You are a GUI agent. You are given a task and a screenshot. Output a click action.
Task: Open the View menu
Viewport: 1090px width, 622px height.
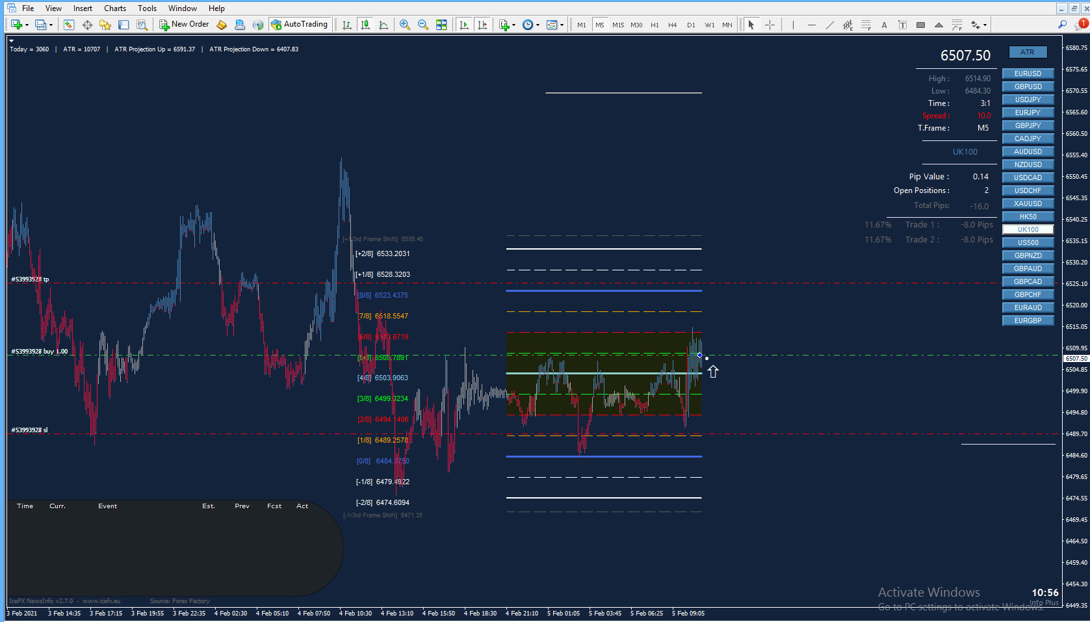click(x=53, y=8)
